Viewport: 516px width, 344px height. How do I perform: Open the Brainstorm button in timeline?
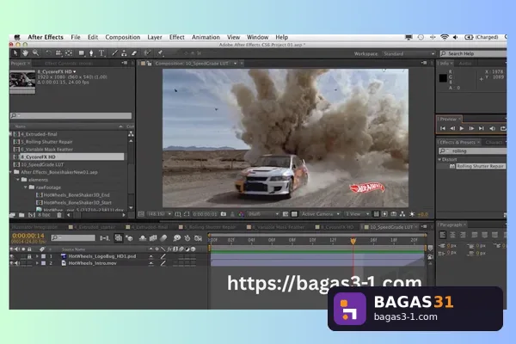(x=177, y=237)
